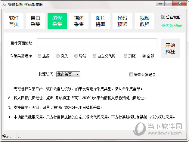Image resolution: width=189 pixels, height=142 pixels.
Task: Select the 装修采集 tab
Action: [57, 21]
